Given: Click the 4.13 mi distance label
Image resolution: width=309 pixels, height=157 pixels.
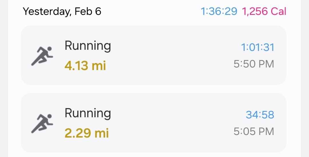Looking at the screenshot, I should point(85,65).
